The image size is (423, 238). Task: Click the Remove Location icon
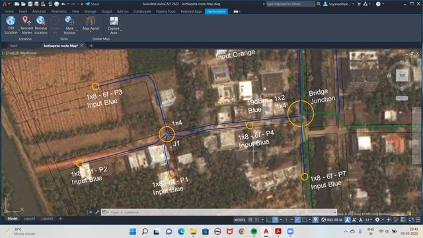coord(41,20)
